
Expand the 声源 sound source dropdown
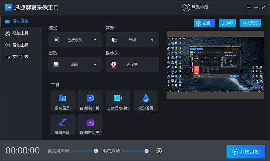point(132,40)
